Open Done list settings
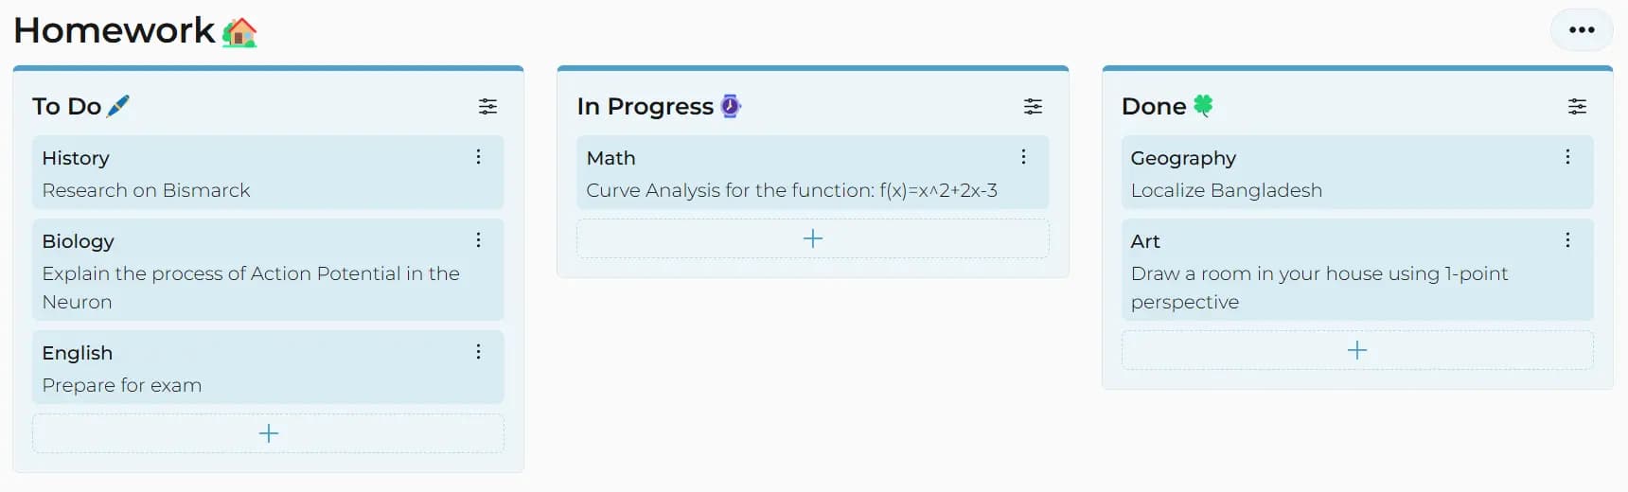 point(1577,107)
